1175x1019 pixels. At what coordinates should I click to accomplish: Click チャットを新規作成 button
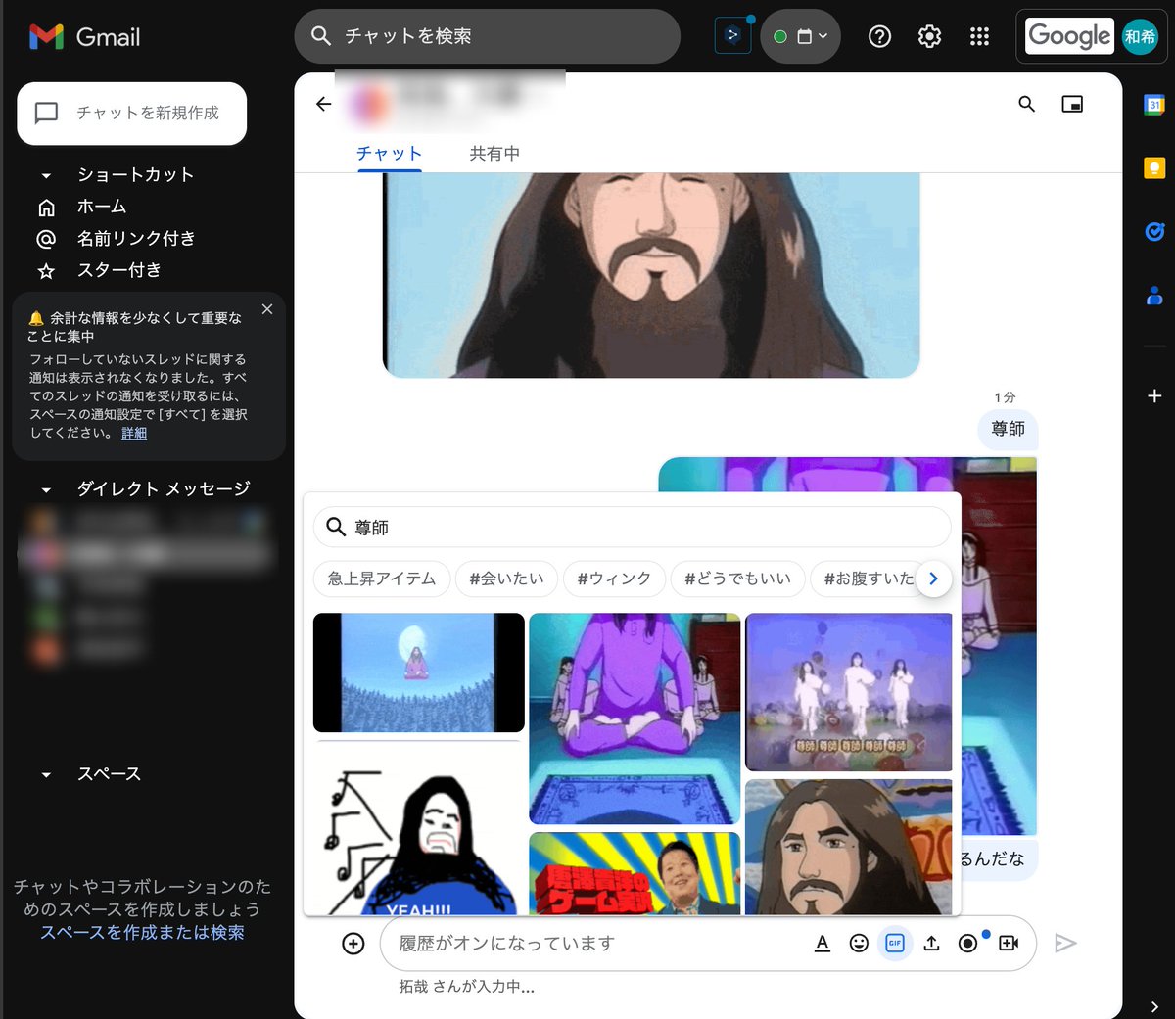pos(132,114)
